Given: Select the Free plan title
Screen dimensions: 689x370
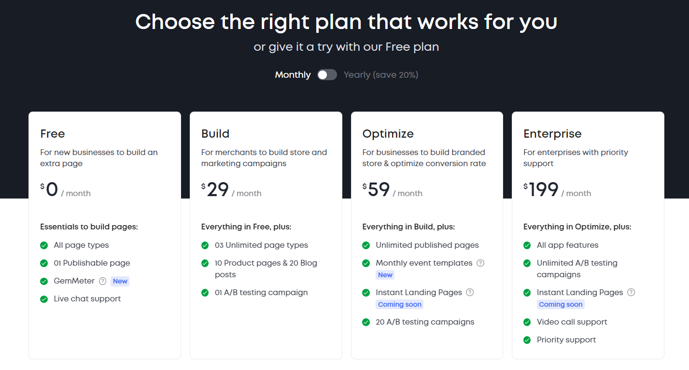Looking at the screenshot, I should [53, 134].
